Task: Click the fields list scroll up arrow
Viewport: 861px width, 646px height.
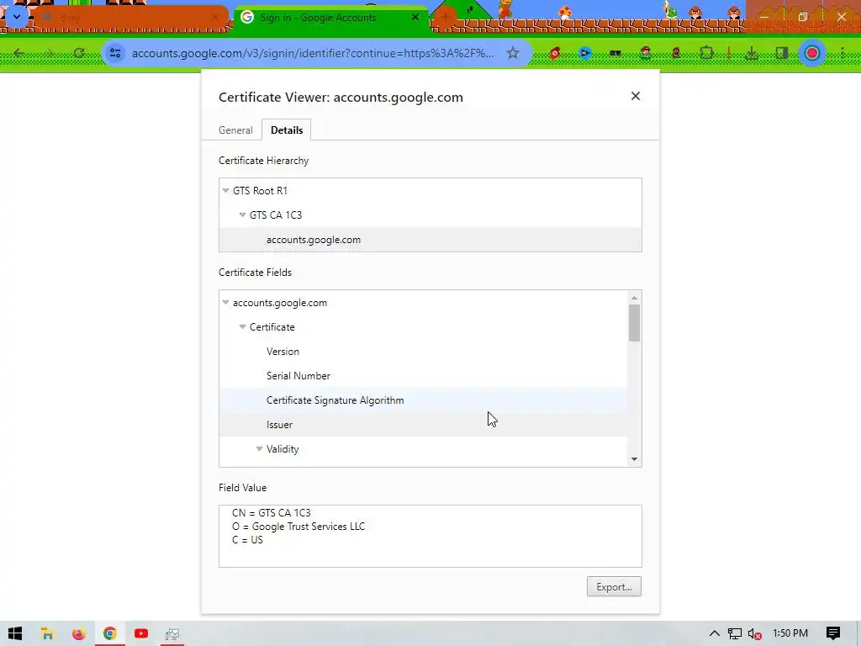Action: [x=634, y=298]
